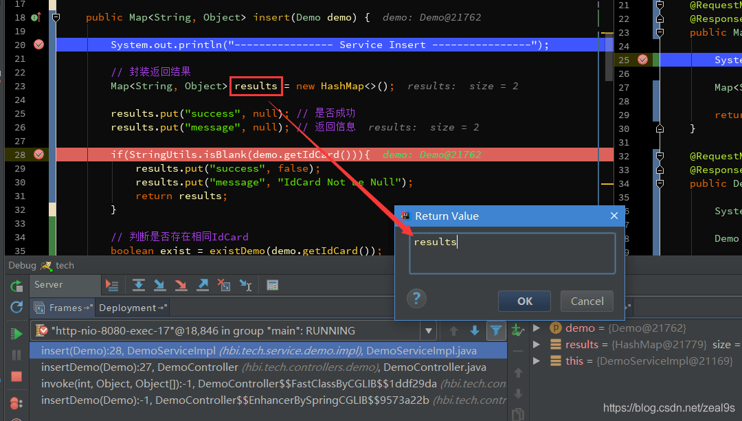
Task: Switch to the Server tab
Action: 65,285
